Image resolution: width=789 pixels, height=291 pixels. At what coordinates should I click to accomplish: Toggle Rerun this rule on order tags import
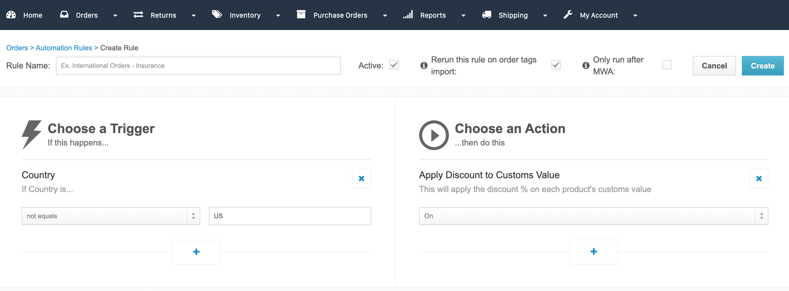556,65
